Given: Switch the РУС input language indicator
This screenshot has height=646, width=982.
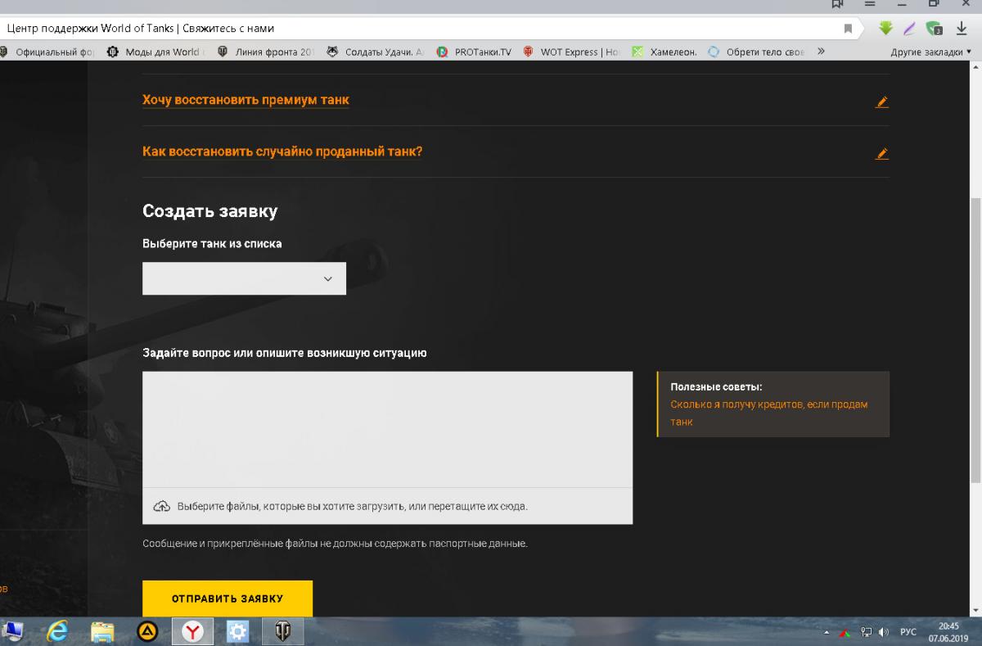Looking at the screenshot, I should [x=908, y=632].
